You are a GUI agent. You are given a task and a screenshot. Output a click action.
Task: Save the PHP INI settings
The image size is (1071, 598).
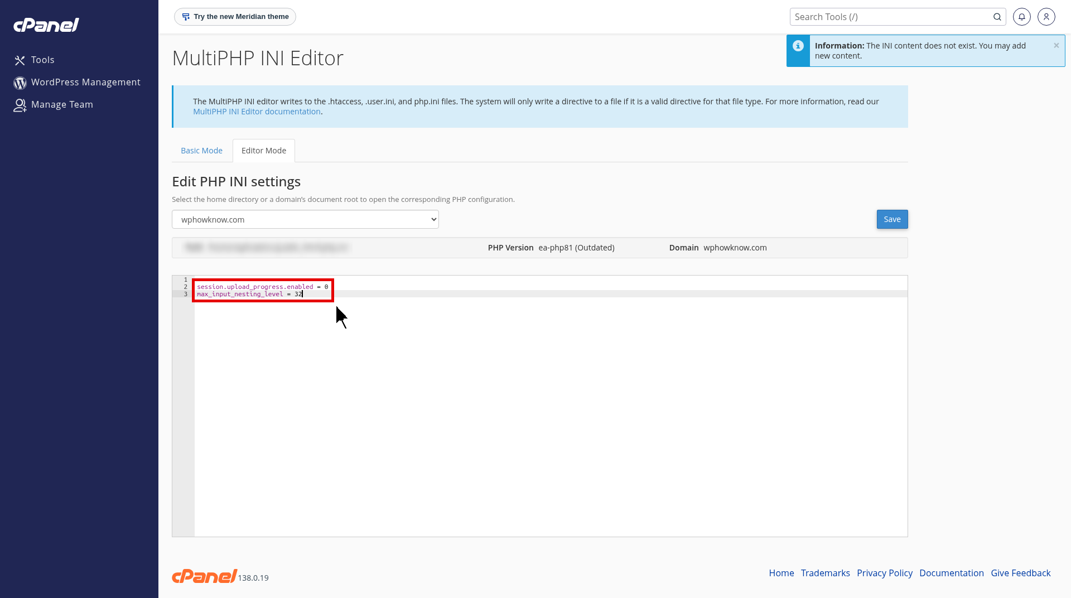click(x=892, y=219)
